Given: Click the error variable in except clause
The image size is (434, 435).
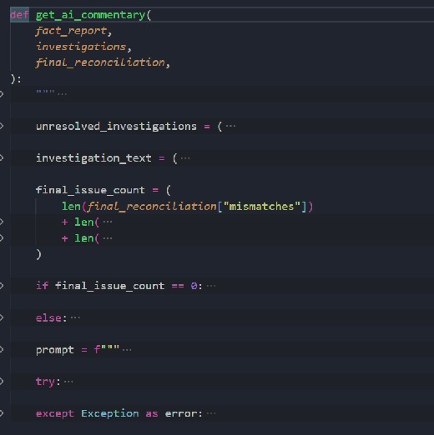Looking at the screenshot, I should (181, 414).
